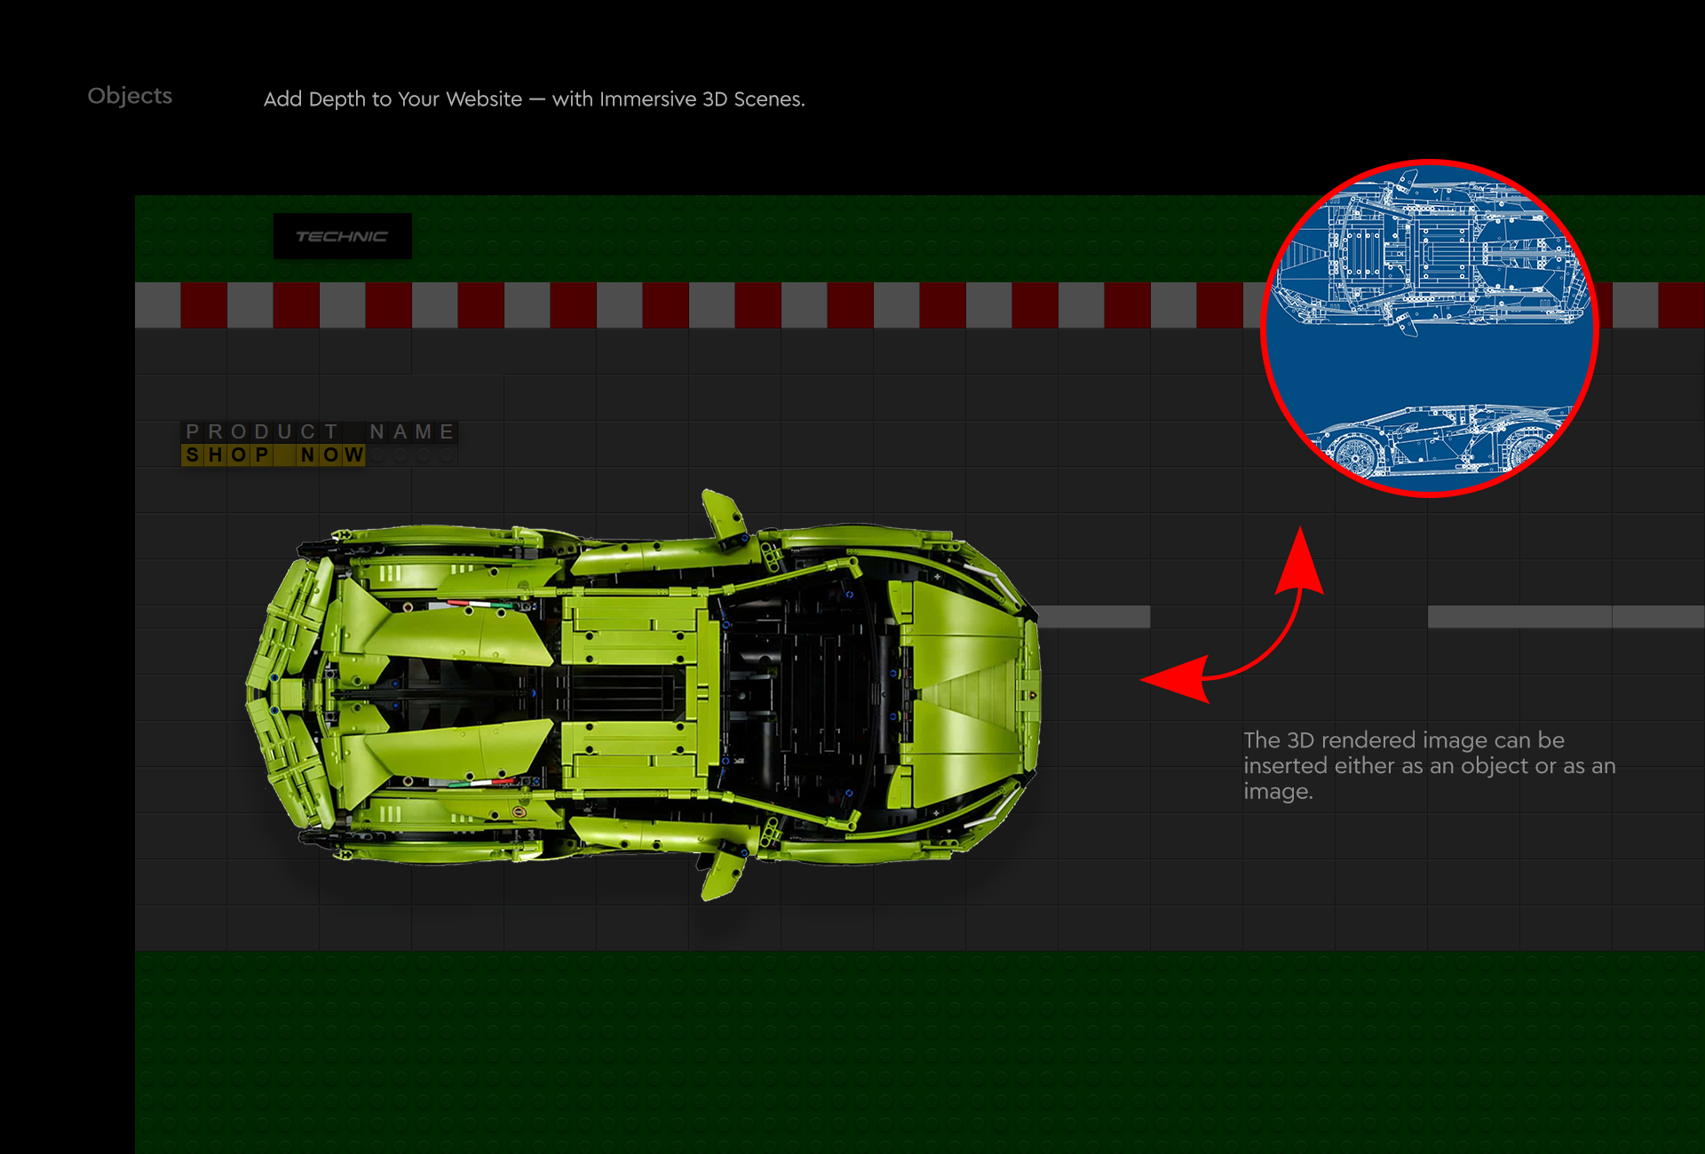Select the green Lamborghini 3D car object
The width and height of the screenshot is (1705, 1154).
(x=648, y=701)
